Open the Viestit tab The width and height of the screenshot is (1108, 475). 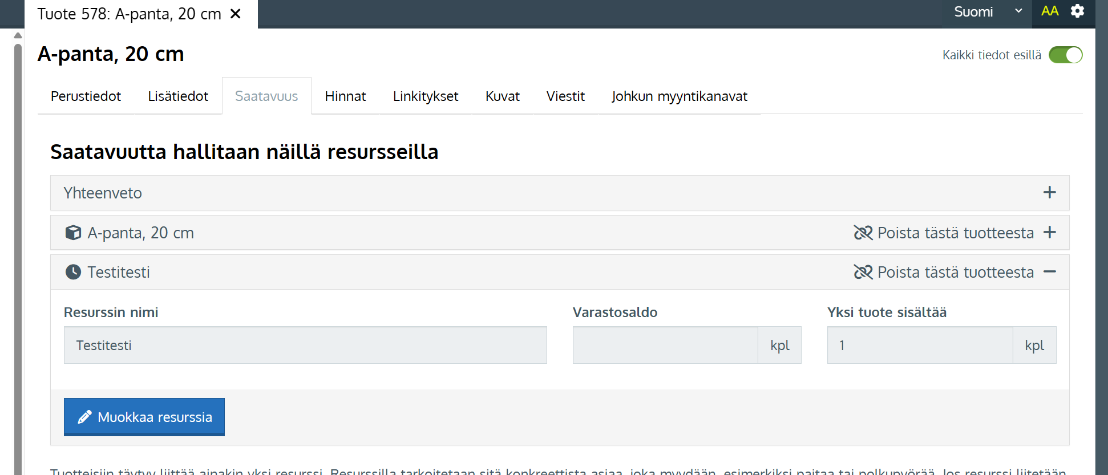point(565,96)
